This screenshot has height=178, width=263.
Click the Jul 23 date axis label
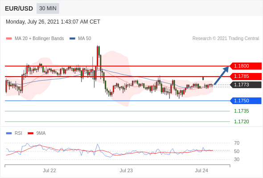pos(126,170)
